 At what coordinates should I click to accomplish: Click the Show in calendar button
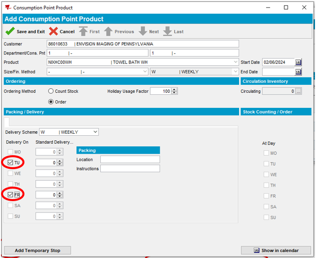coord(276,250)
